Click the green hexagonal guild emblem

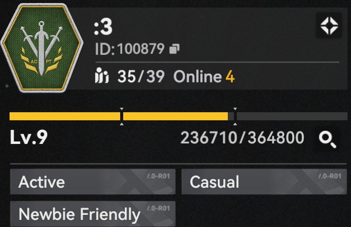[42, 48]
